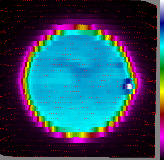Select the dark navy pixel above the white spot

click(128, 81)
